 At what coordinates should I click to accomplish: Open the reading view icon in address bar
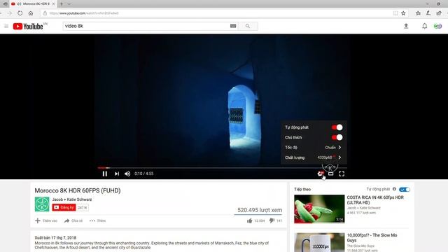395,13
